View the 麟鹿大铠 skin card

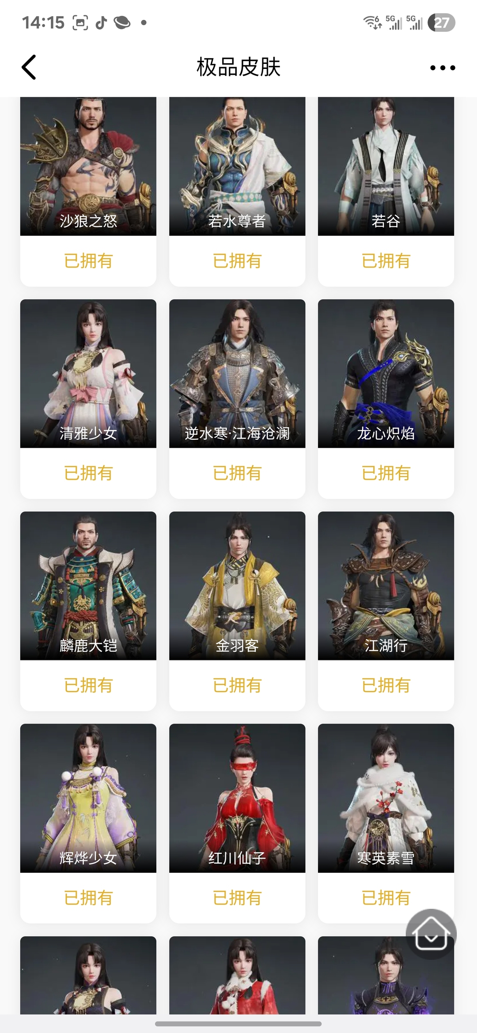pyautogui.click(x=88, y=611)
